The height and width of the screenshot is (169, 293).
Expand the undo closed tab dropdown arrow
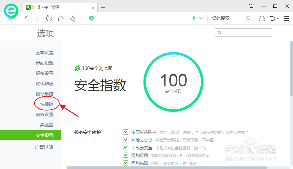pos(278,19)
